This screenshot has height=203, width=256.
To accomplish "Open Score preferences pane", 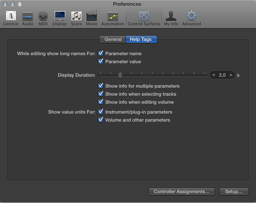I will click(76, 18).
